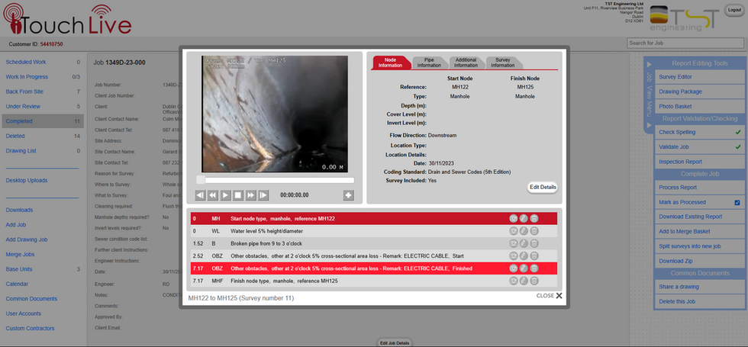Open the Merge Jobs page
The height and width of the screenshot is (347, 748).
20,254
